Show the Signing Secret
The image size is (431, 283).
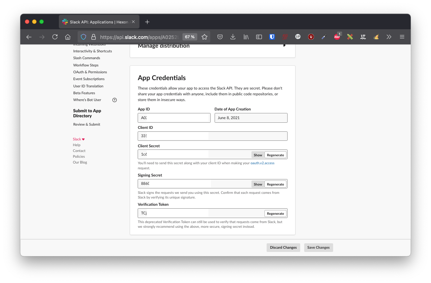(x=258, y=184)
